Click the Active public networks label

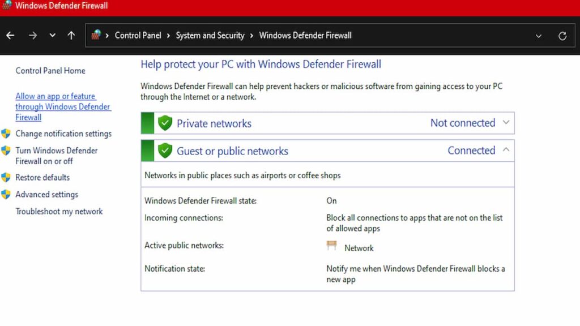184,246
